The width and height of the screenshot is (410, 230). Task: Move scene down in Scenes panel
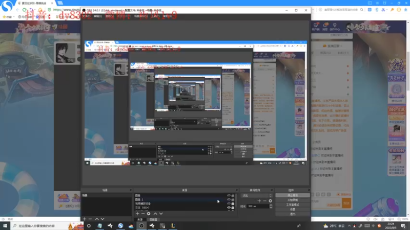pos(102,219)
